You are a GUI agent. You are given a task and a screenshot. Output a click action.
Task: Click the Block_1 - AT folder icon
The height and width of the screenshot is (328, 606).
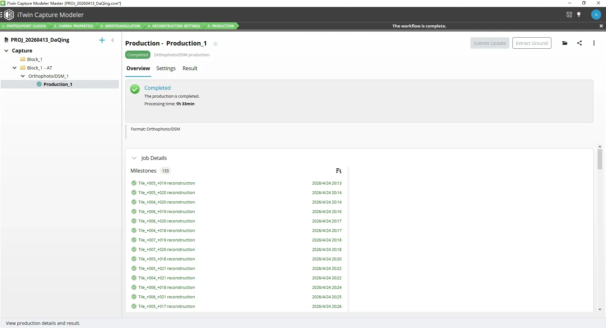click(x=23, y=68)
